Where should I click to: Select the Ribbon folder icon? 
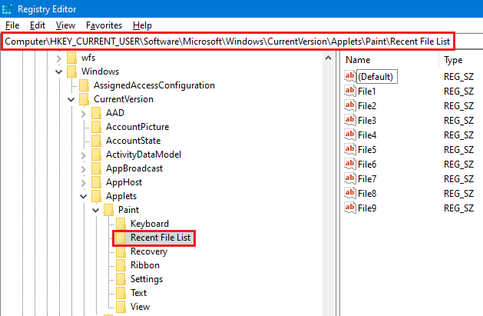[x=121, y=265]
